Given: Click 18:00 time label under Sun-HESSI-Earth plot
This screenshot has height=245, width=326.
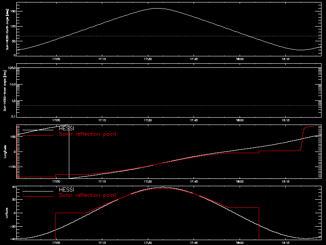Looking at the screenshot, I should (x=240, y=59).
